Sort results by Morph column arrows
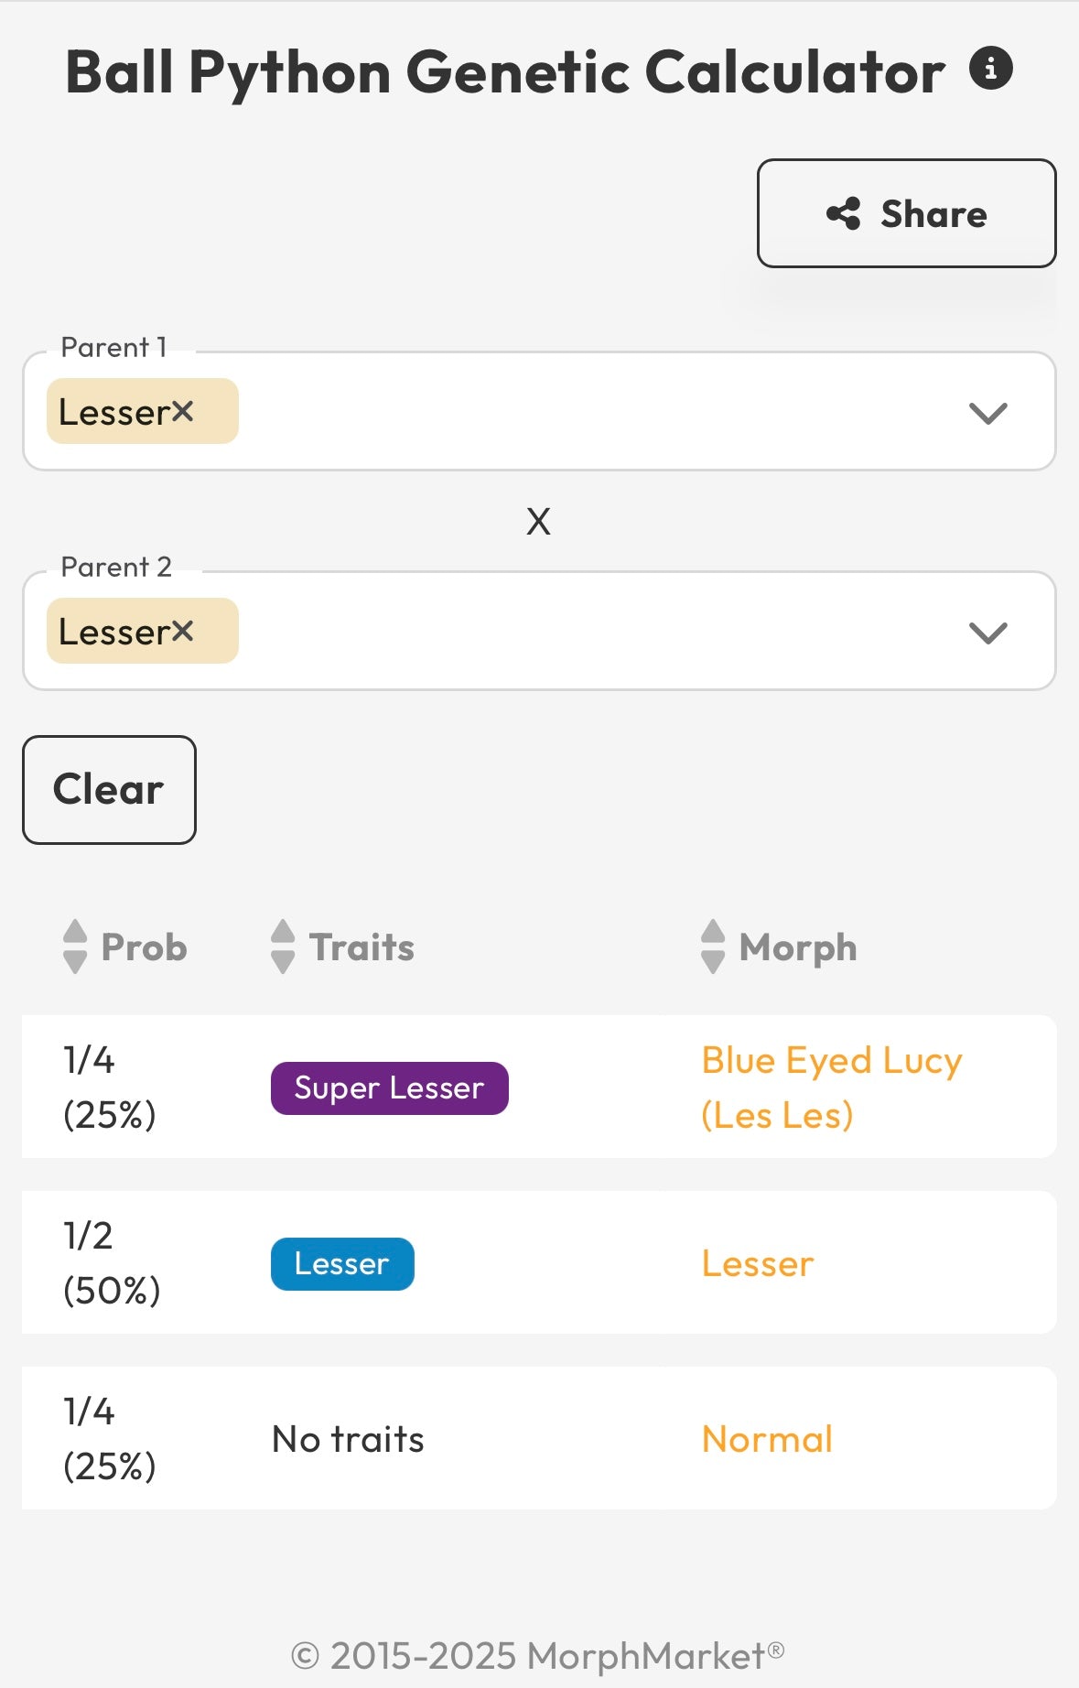This screenshot has height=1688, width=1079. click(713, 947)
